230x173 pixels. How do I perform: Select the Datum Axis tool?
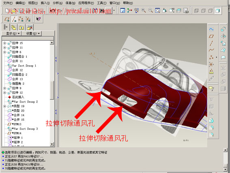pyautogui.click(x=211, y=43)
